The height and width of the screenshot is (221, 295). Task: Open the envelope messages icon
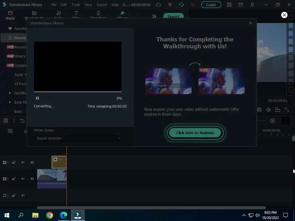(241, 5)
